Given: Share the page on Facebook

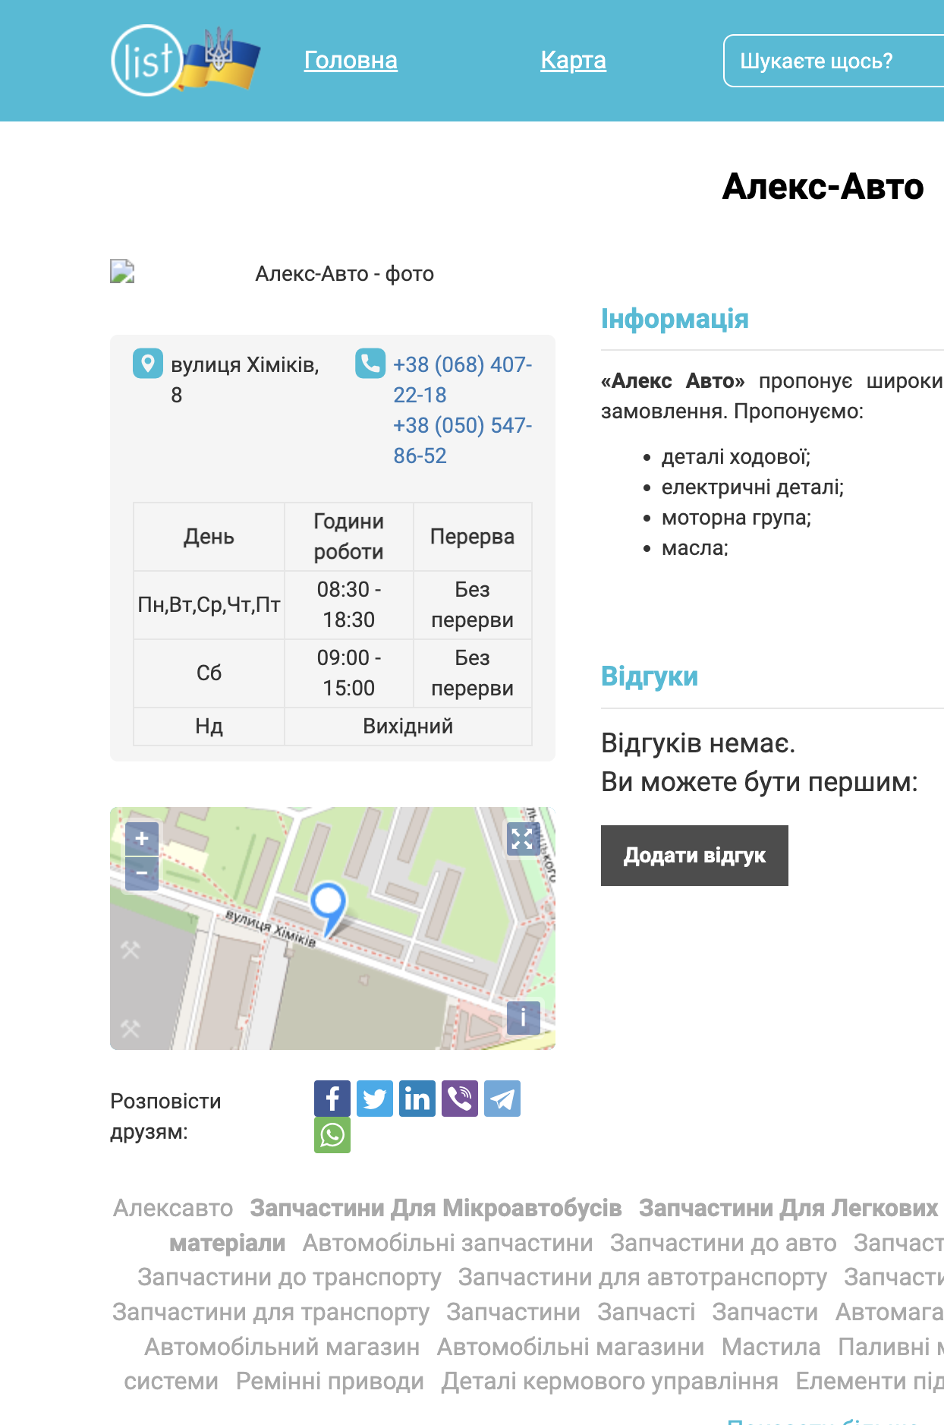Looking at the screenshot, I should click(332, 1099).
